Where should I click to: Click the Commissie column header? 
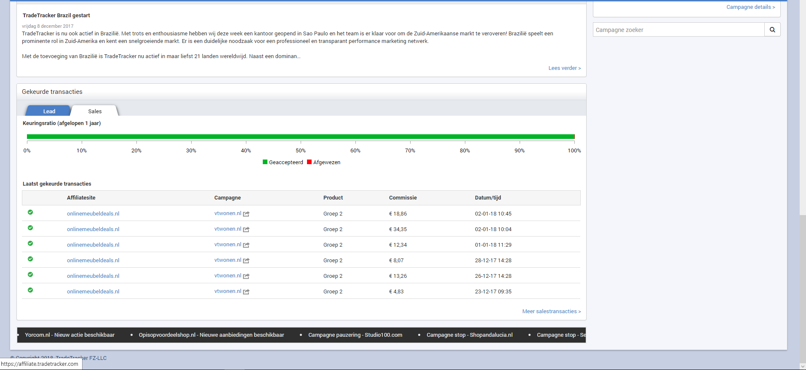tap(403, 198)
